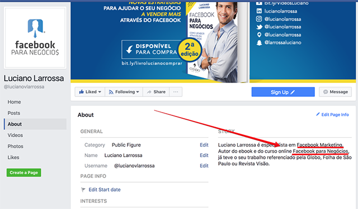
Task: Open Likes in page sidebar
Action: click(13, 157)
